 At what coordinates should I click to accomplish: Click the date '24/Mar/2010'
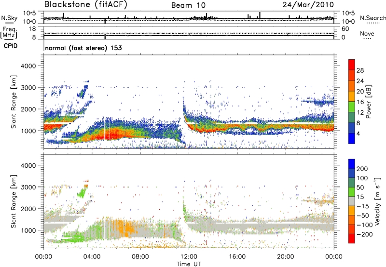pyautogui.click(x=308, y=5)
